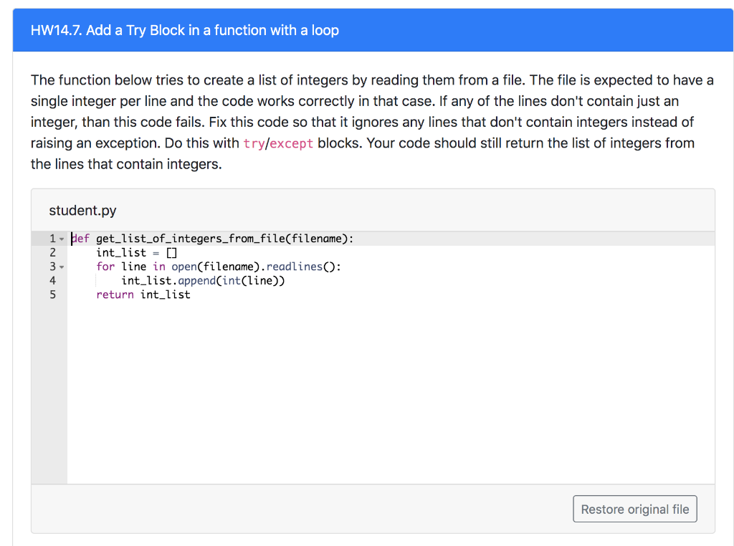The height and width of the screenshot is (546, 734).
Task: Click the 'int_list = []' assignment line
Action: pos(137,253)
